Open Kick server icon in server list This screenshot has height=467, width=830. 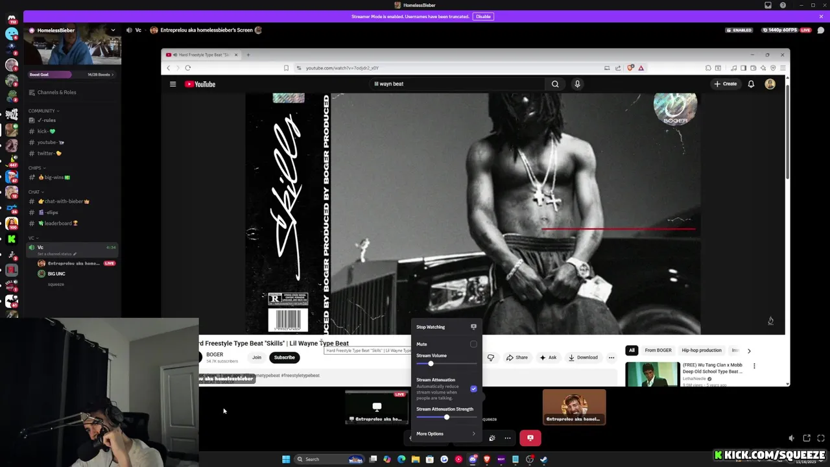12,239
